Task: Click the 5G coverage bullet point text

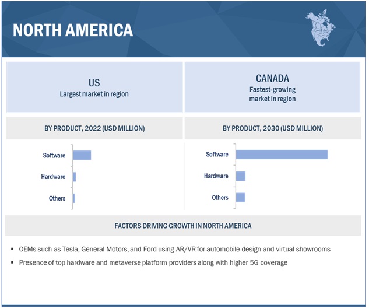Action: [x=153, y=262]
